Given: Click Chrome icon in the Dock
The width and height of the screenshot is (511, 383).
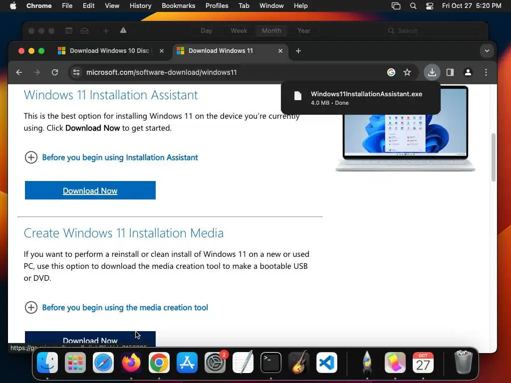Looking at the screenshot, I should [159, 363].
